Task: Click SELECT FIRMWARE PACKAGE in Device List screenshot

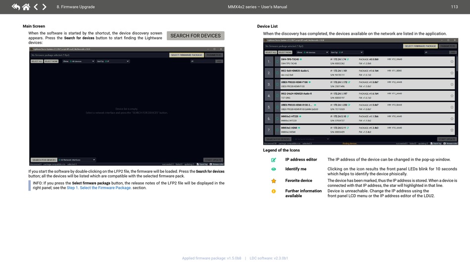Action: [421, 46]
